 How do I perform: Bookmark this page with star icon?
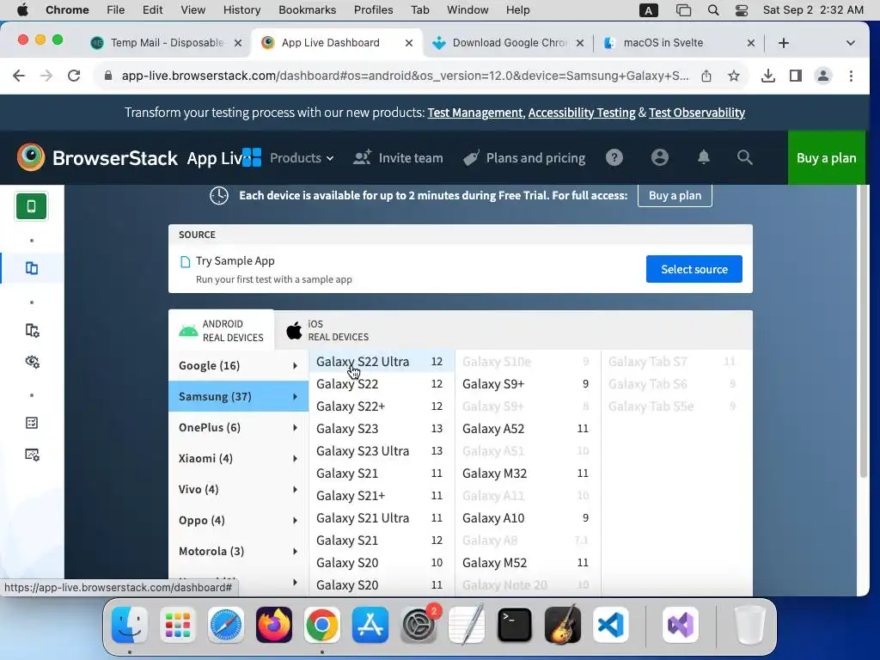tap(734, 76)
